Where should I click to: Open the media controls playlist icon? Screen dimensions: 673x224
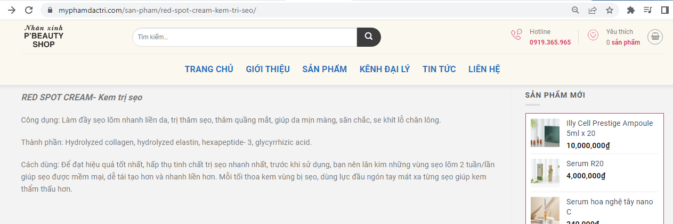(647, 10)
